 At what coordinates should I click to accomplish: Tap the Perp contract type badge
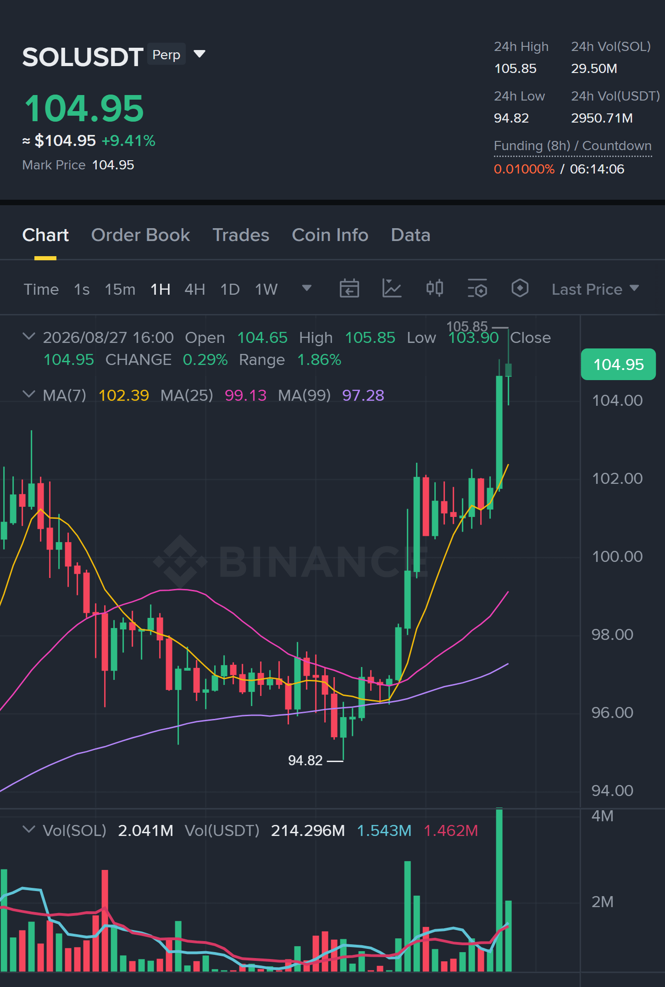[x=166, y=55]
